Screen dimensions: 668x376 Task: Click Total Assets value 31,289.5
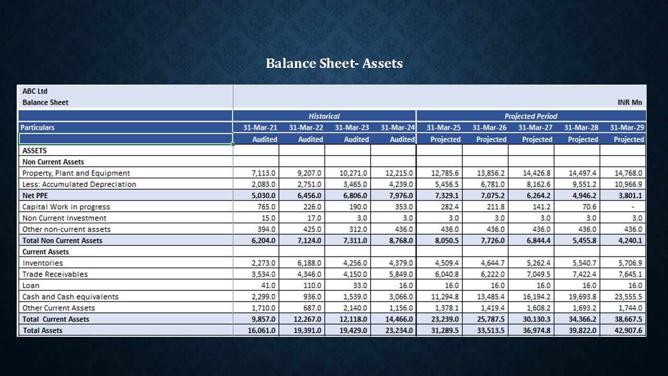tap(445, 331)
